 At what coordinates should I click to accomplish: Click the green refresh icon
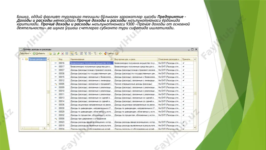click(100, 53)
